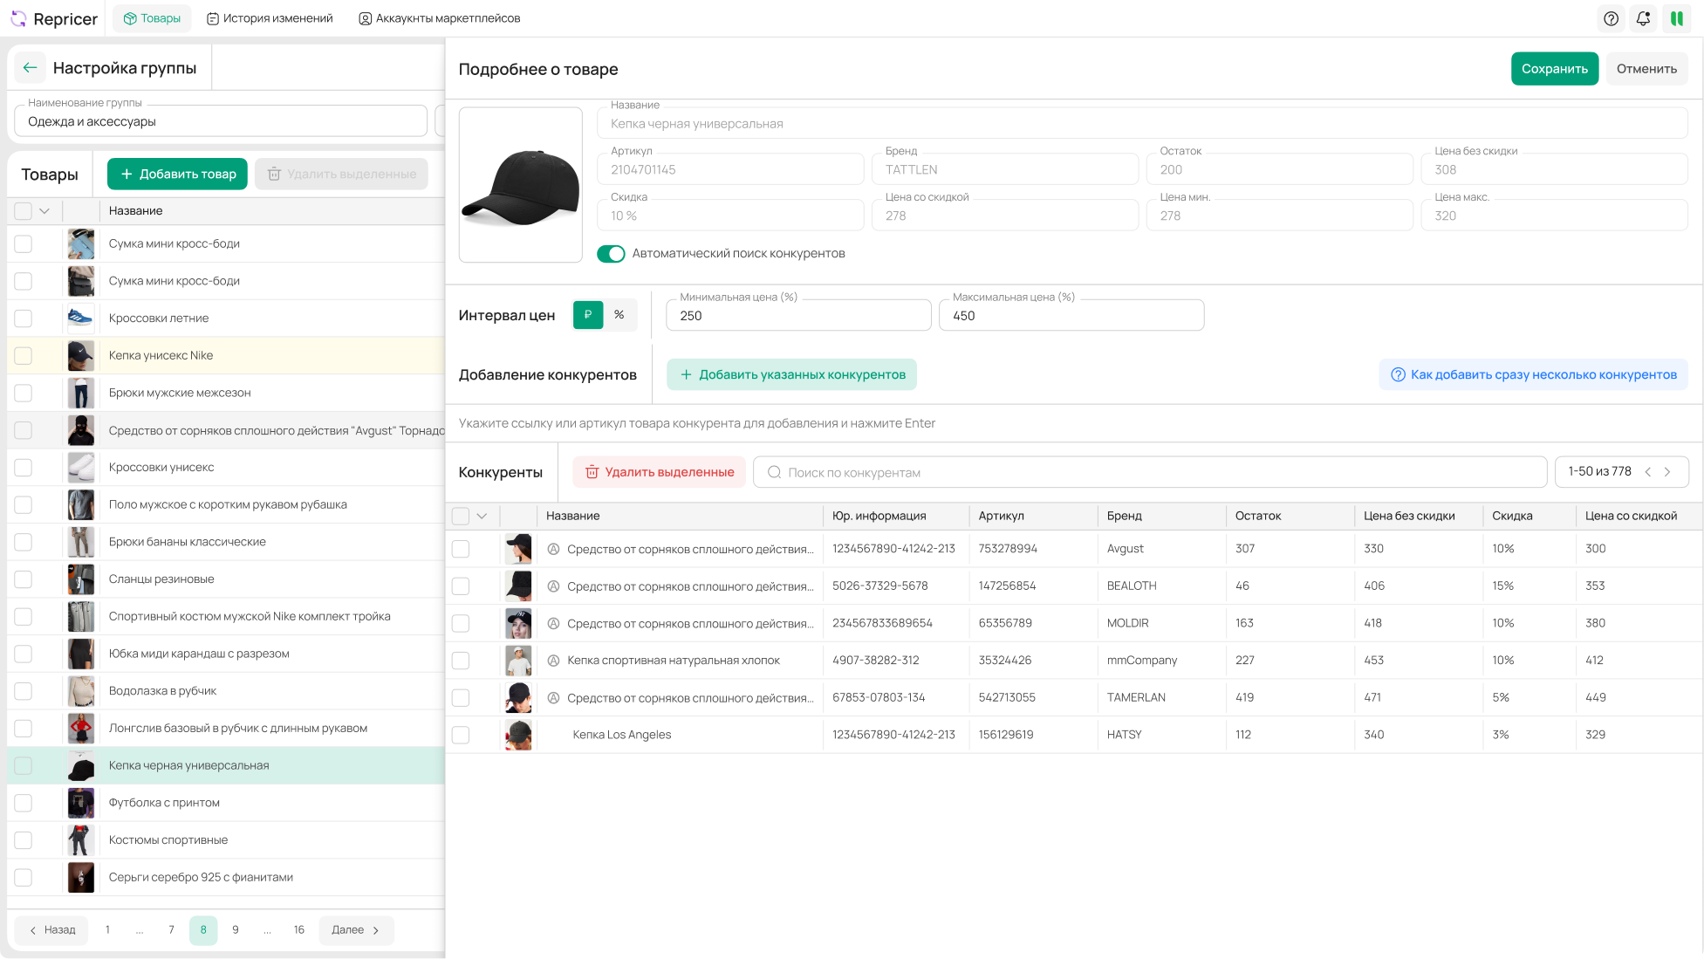1704x959 pixels.
Task: Open Как добавить сразу несколько конкурентов help link
Action: click(1533, 374)
